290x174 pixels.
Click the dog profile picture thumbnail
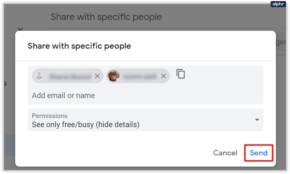click(114, 76)
